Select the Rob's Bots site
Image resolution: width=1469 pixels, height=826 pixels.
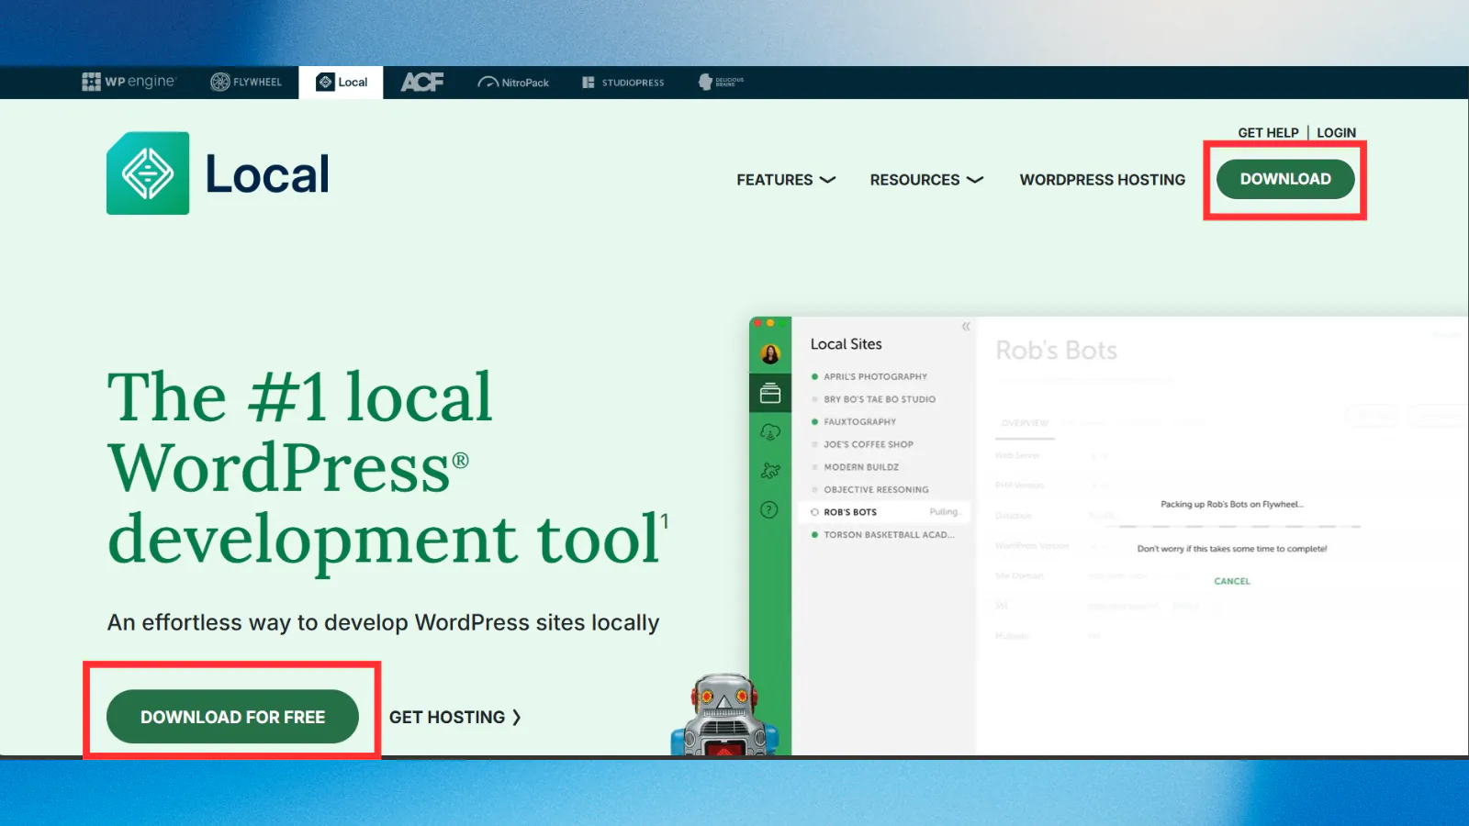click(x=884, y=512)
